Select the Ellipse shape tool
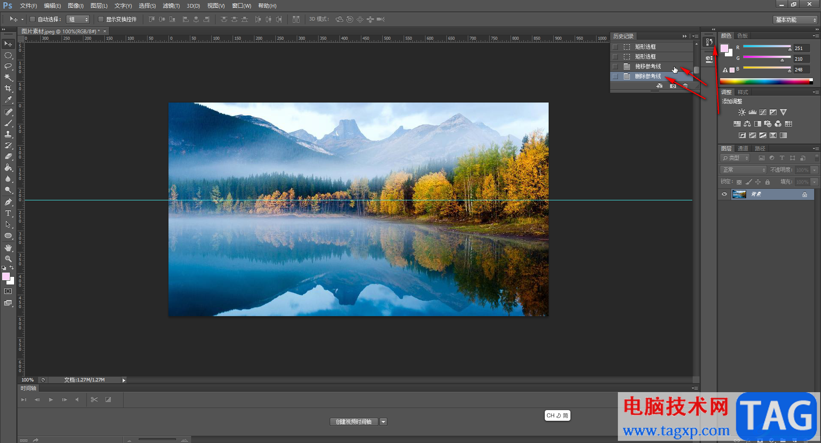Viewport: 821px width, 443px height. [x=8, y=236]
